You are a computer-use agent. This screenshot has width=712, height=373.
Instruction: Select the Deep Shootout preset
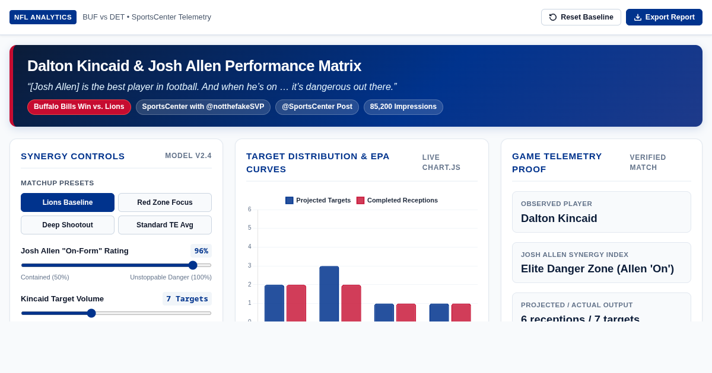tap(68, 225)
